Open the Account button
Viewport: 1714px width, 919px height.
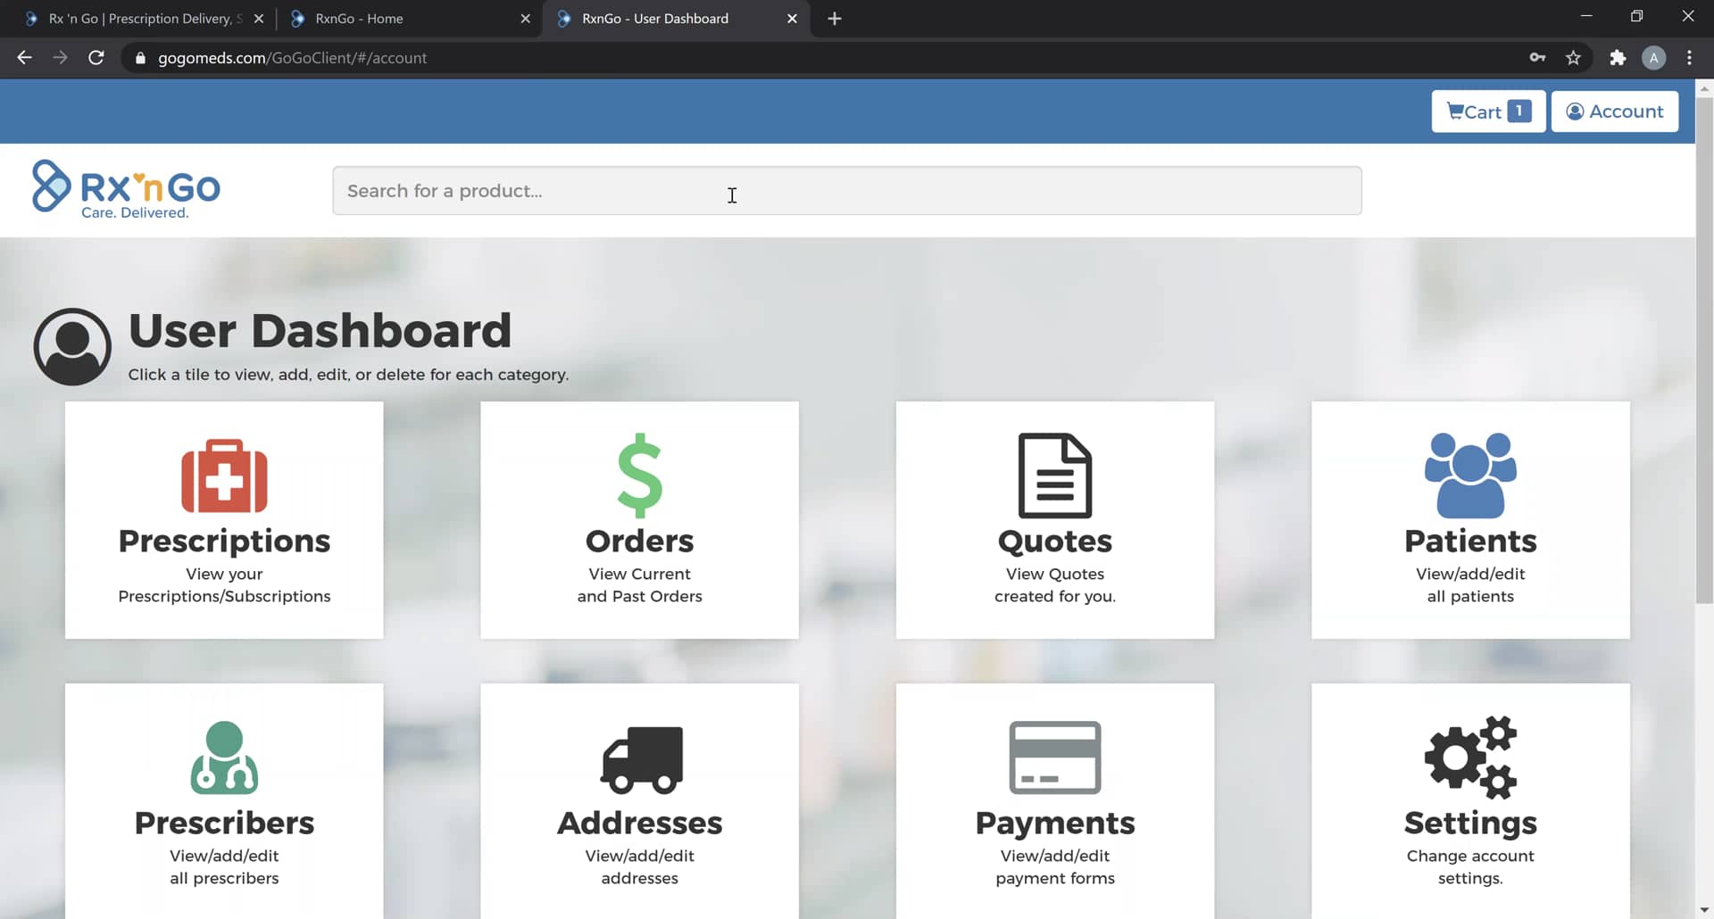click(x=1615, y=112)
